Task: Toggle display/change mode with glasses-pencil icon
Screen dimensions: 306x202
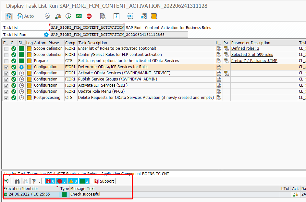Action: (47, 16)
